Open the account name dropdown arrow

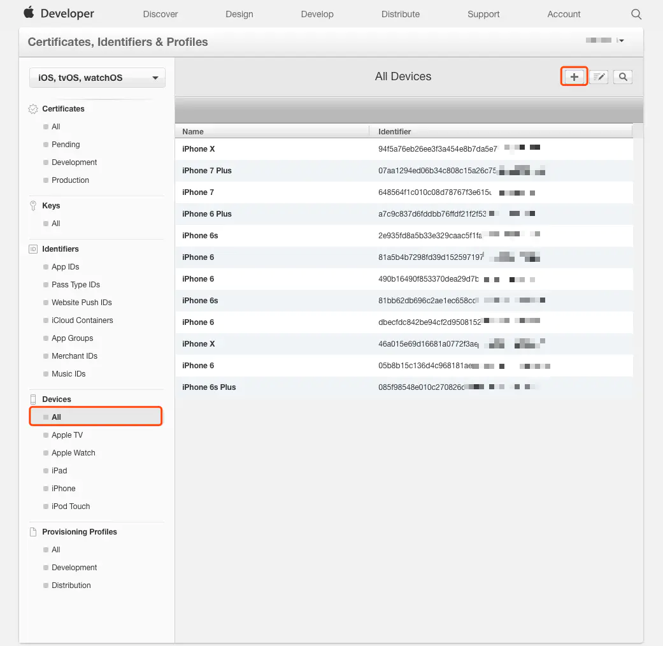[621, 40]
